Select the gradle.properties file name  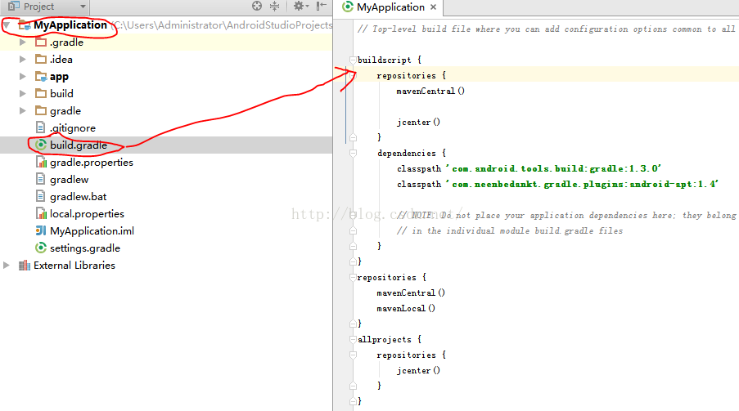92,163
